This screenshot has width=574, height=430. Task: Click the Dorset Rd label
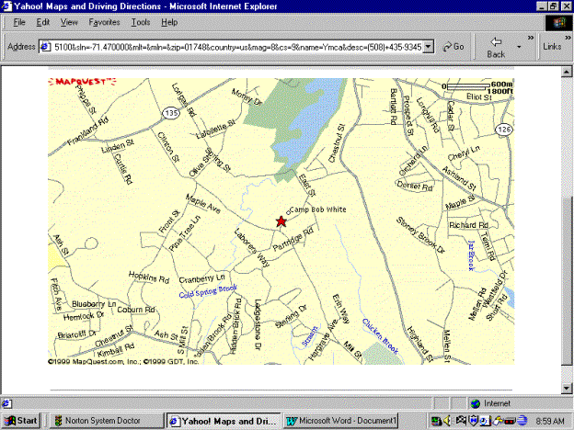415,186
